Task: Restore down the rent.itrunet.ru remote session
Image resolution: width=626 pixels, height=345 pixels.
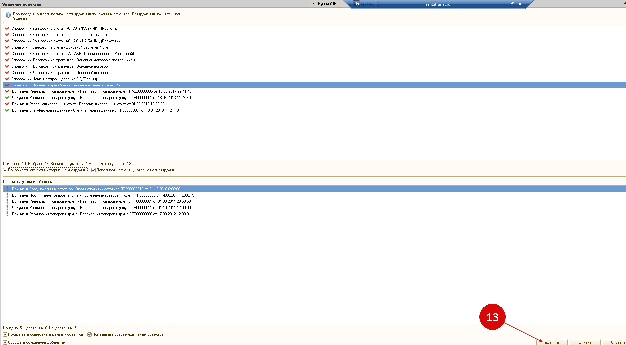Action: (x=512, y=4)
